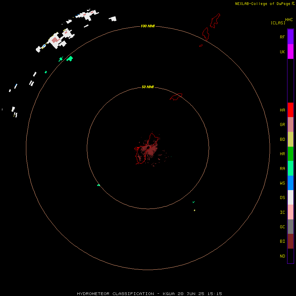Image resolution: width=296 pixels, height=296 pixels.
Task: Click the 100 NMI range ring label
Action: [148, 26]
